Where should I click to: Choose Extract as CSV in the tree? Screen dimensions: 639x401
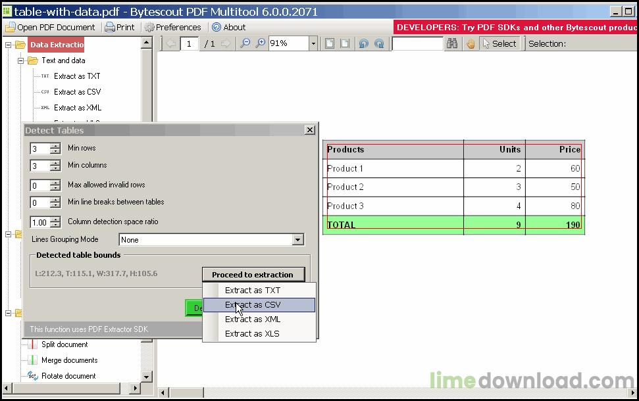[x=78, y=92]
